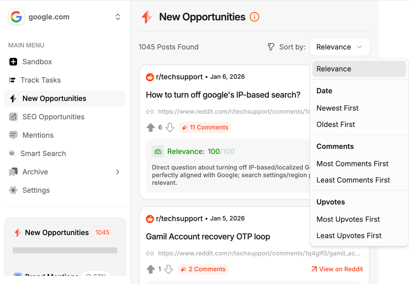Go to Smart Search page
This screenshot has height=284, width=409.
[43, 153]
